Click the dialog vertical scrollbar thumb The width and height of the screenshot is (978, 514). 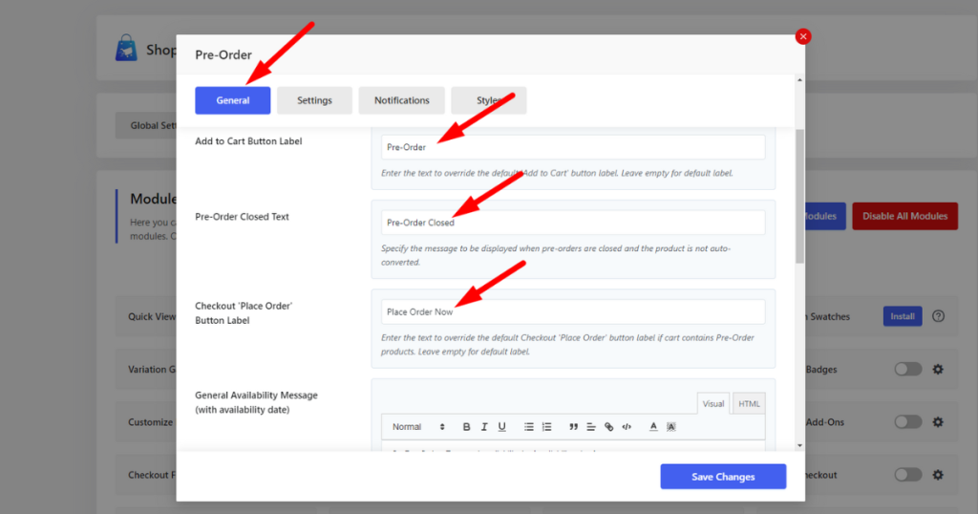(x=799, y=196)
